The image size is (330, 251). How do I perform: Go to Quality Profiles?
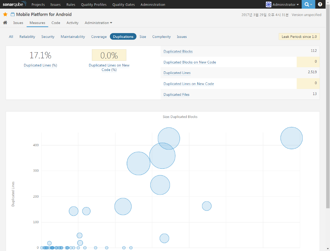click(x=94, y=5)
